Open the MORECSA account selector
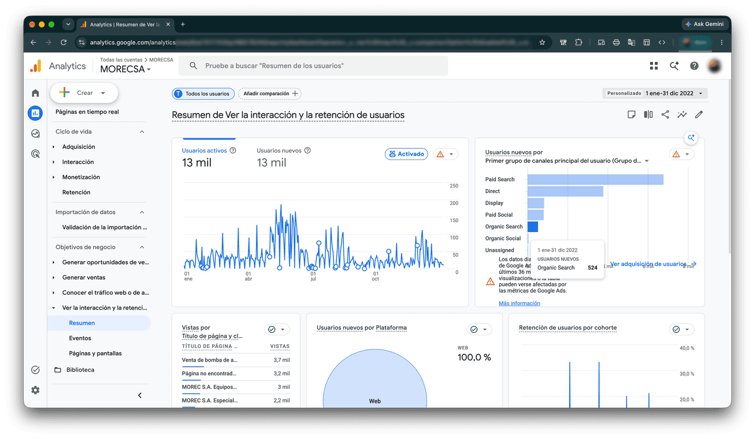Image resolution: width=755 pixels, height=439 pixels. pyautogui.click(x=125, y=69)
